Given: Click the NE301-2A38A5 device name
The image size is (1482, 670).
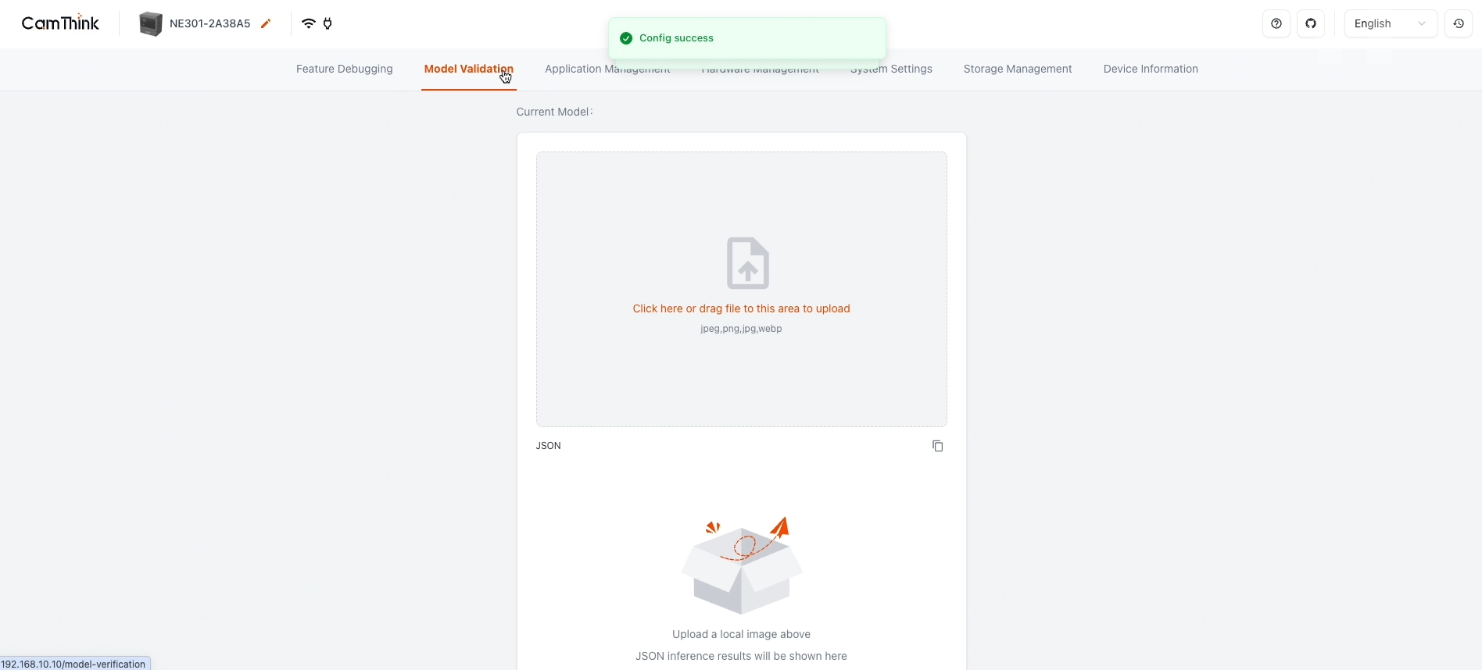Looking at the screenshot, I should (x=209, y=24).
